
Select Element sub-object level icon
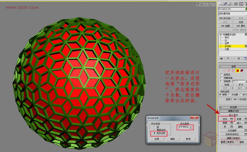pos(242,71)
